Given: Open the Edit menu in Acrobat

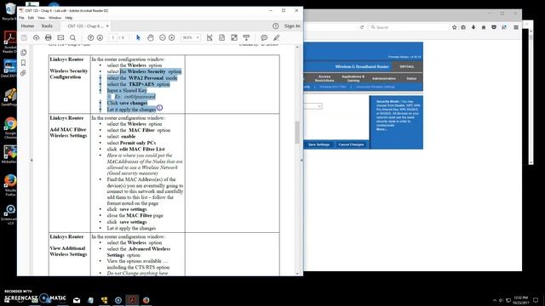Looking at the screenshot, I should pyautogui.click(x=31, y=18).
